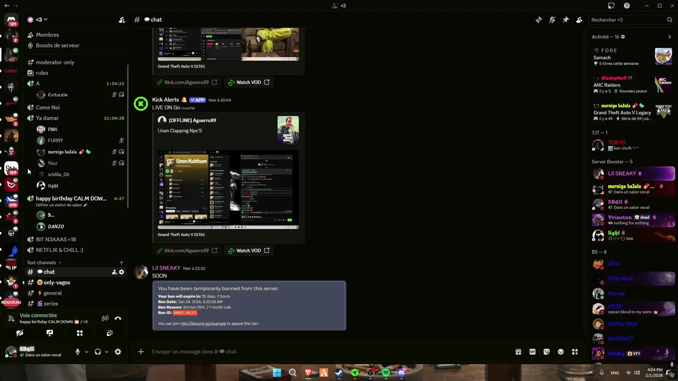Show hidden tray icons chevron
Viewport: 678px width, 381px height.
coord(590,373)
